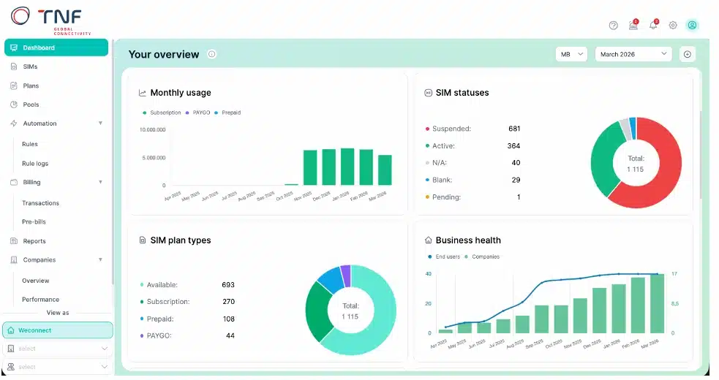Select the Weconnect view-as button
Screen dimensions: 719x380
(x=58, y=330)
